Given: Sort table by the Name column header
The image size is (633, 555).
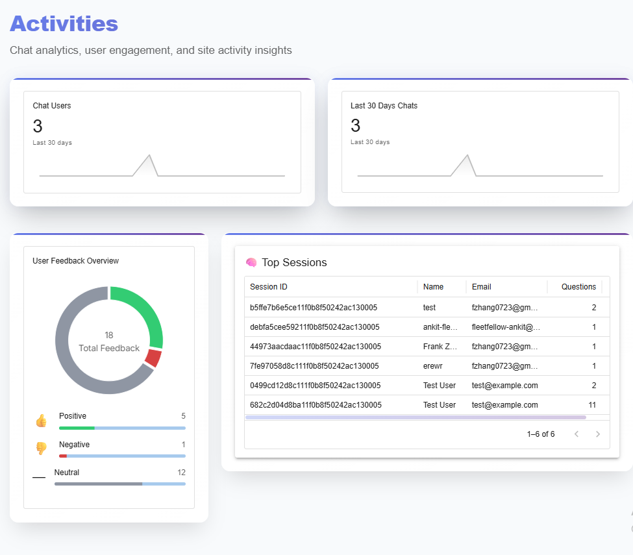Looking at the screenshot, I should [x=435, y=286].
